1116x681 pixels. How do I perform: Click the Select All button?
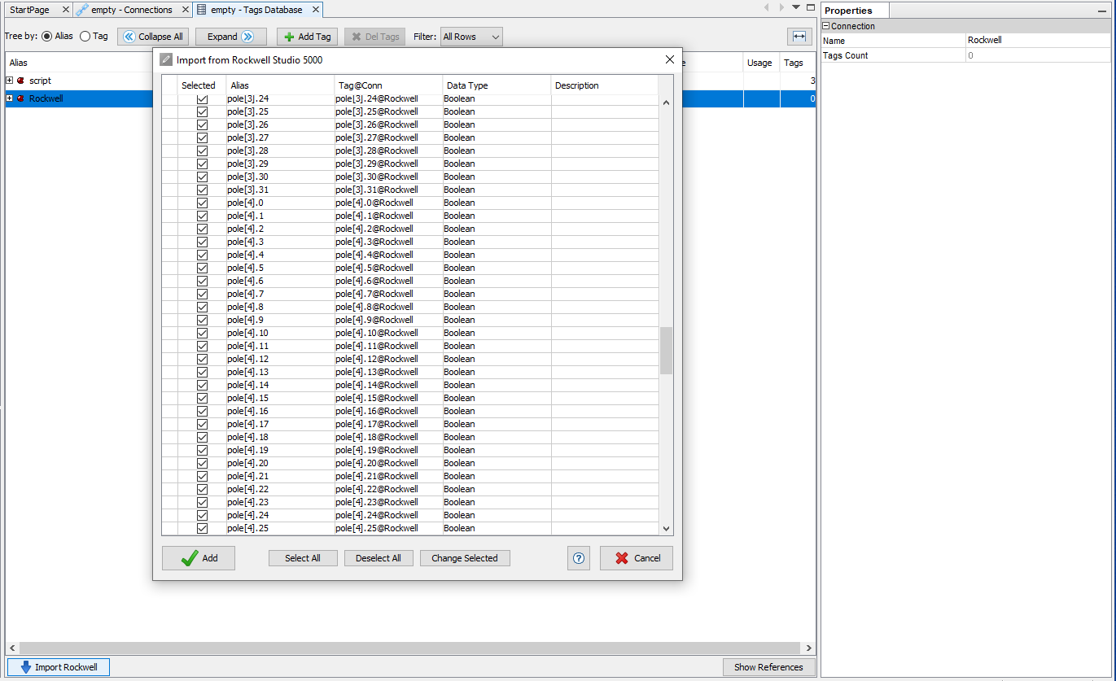click(303, 558)
